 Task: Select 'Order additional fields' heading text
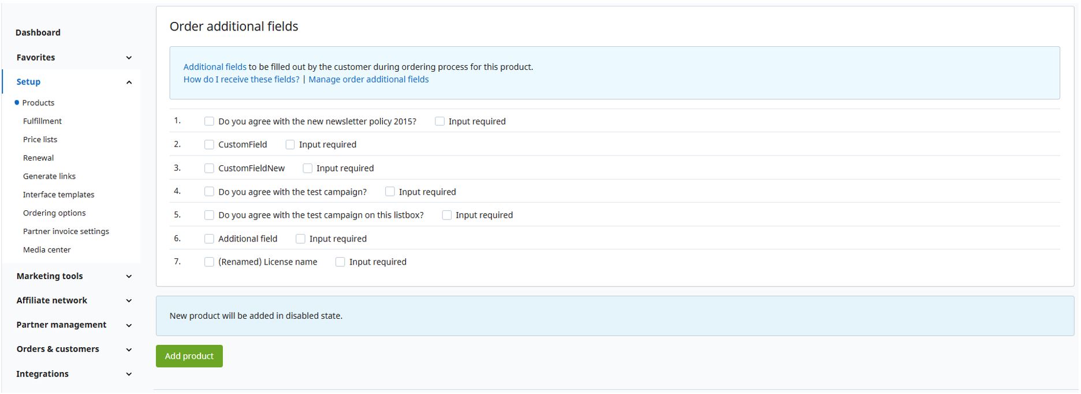point(234,26)
